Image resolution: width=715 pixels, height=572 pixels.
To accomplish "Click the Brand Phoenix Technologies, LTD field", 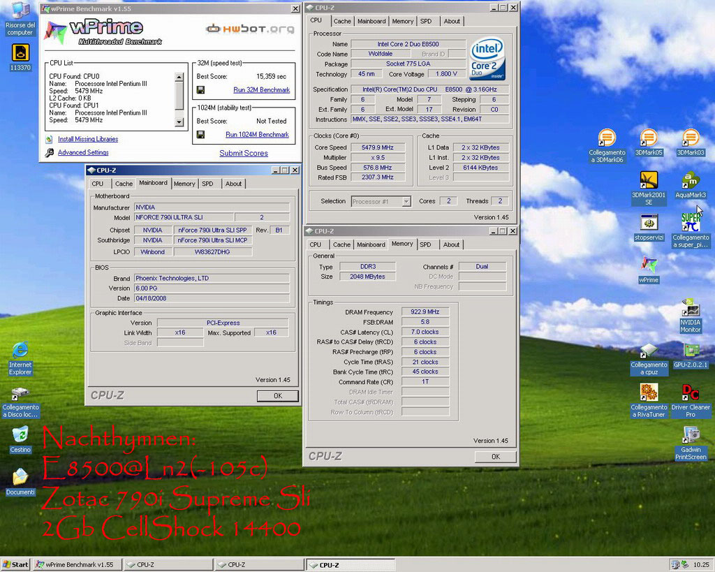I will [212, 278].
